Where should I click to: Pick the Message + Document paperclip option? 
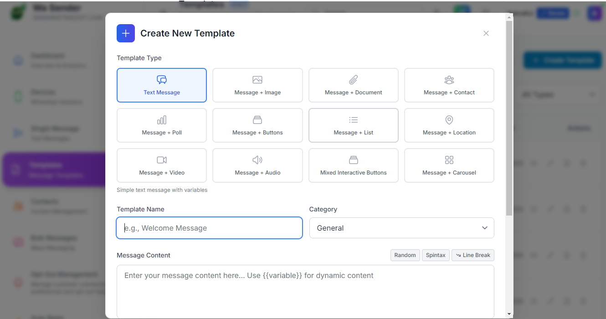353,85
